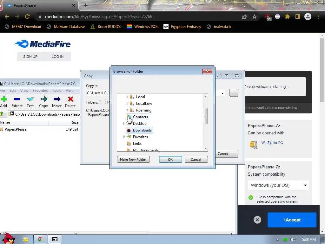The image size is (325, 244).
Task: Click the browse ellipsis button in Copy dialog
Action: coord(234,93)
